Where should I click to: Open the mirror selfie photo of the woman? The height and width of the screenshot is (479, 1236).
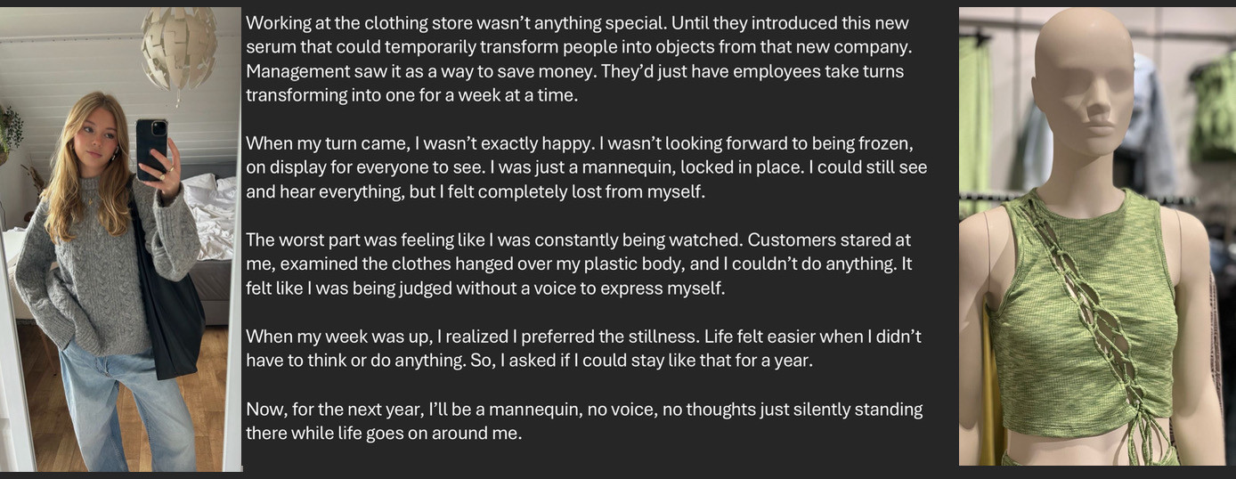[120, 239]
